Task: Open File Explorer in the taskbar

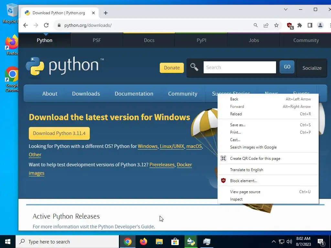Action: coord(159,242)
